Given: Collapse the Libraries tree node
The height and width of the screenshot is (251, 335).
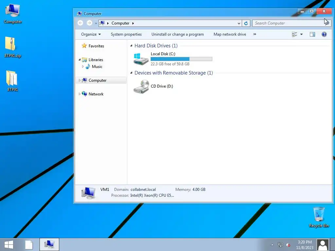Looking at the screenshot, I should [79, 59].
